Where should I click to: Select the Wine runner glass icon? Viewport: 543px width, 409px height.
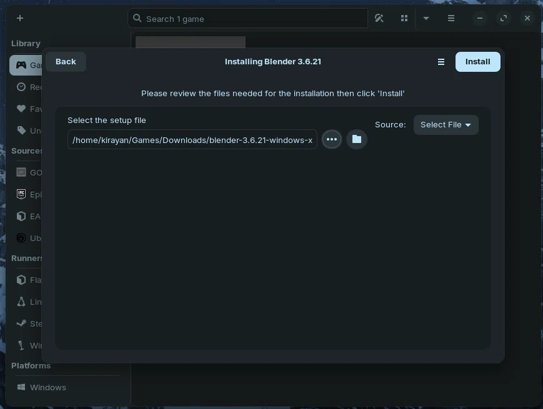pyautogui.click(x=21, y=345)
